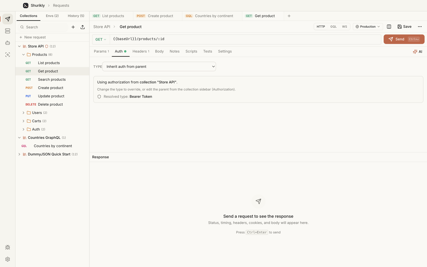Open the Create product POST tab
The width and height of the screenshot is (427, 267).
155,16
